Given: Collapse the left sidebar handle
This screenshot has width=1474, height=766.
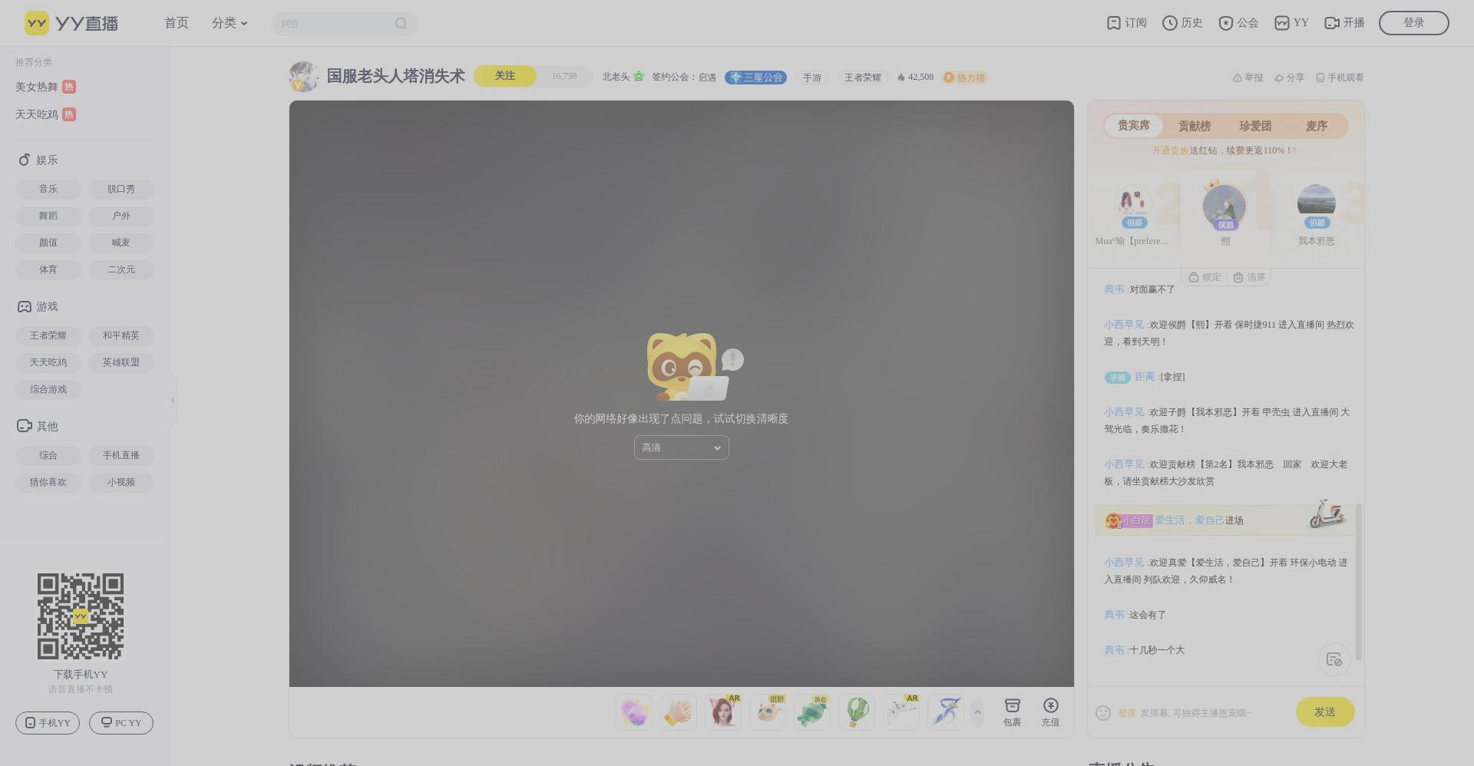Looking at the screenshot, I should pos(173,400).
